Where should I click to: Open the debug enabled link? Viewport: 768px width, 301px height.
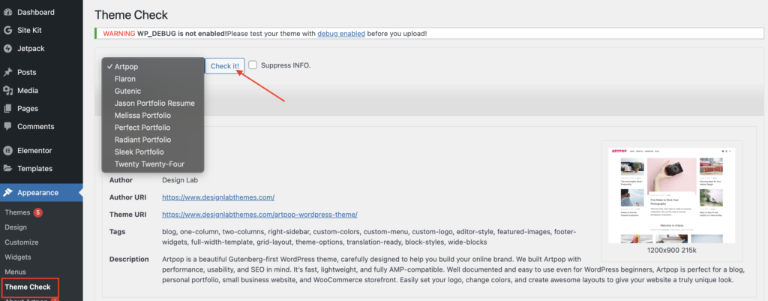click(341, 34)
